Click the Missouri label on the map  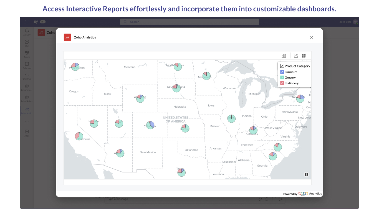215,126
